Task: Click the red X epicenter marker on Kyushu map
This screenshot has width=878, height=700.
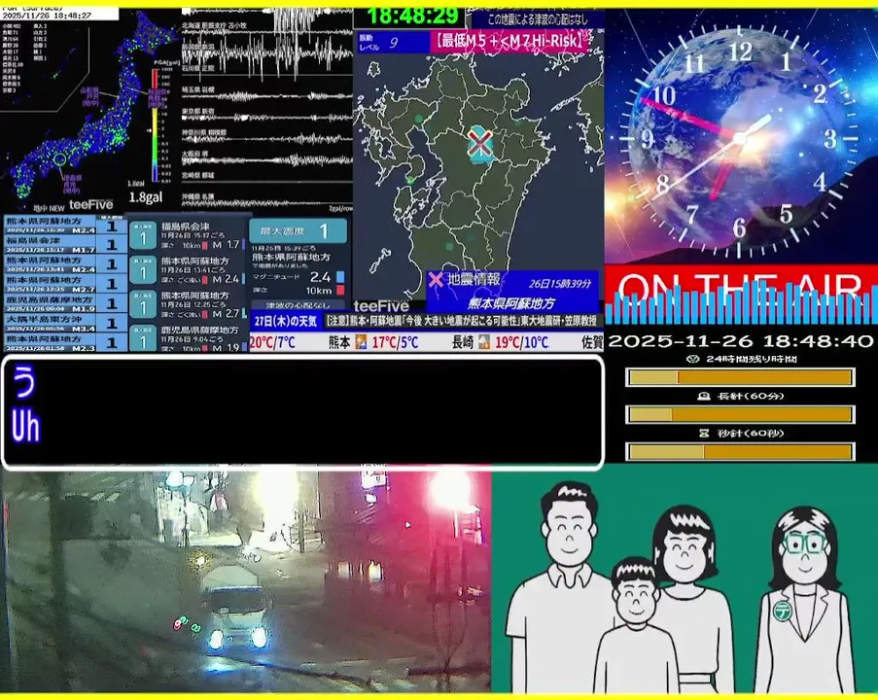Action: 479,143
